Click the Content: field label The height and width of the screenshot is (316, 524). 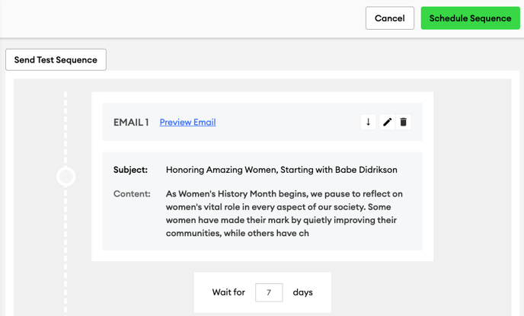pyautogui.click(x=132, y=193)
